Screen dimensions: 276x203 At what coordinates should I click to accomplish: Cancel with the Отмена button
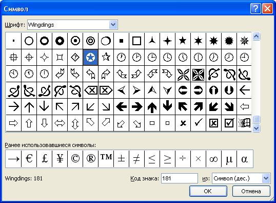pyautogui.click(x=251, y=191)
